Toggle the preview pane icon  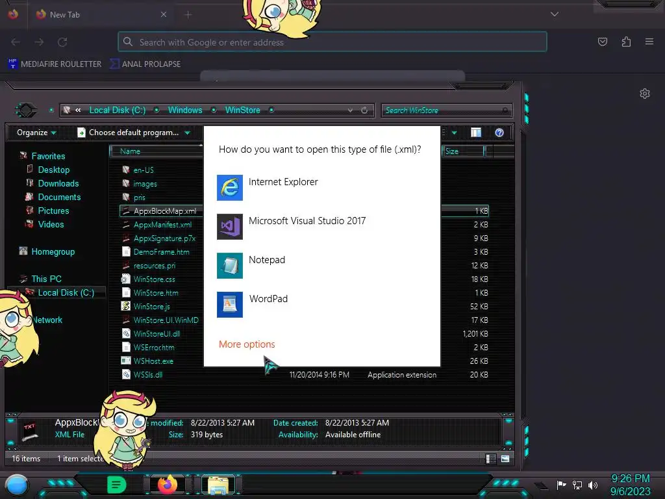click(x=476, y=133)
